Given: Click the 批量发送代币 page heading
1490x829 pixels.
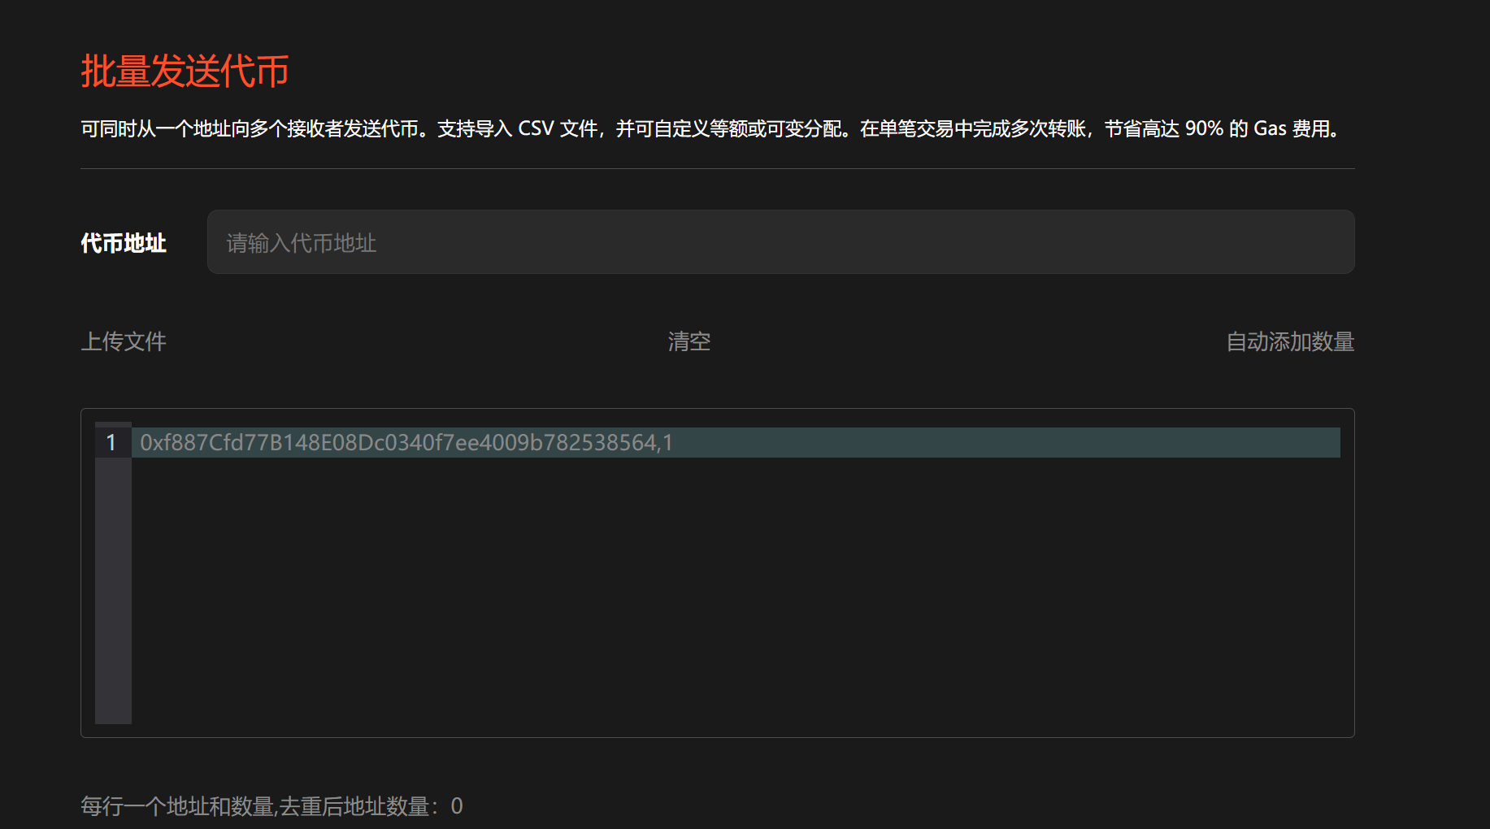Looking at the screenshot, I should [185, 71].
